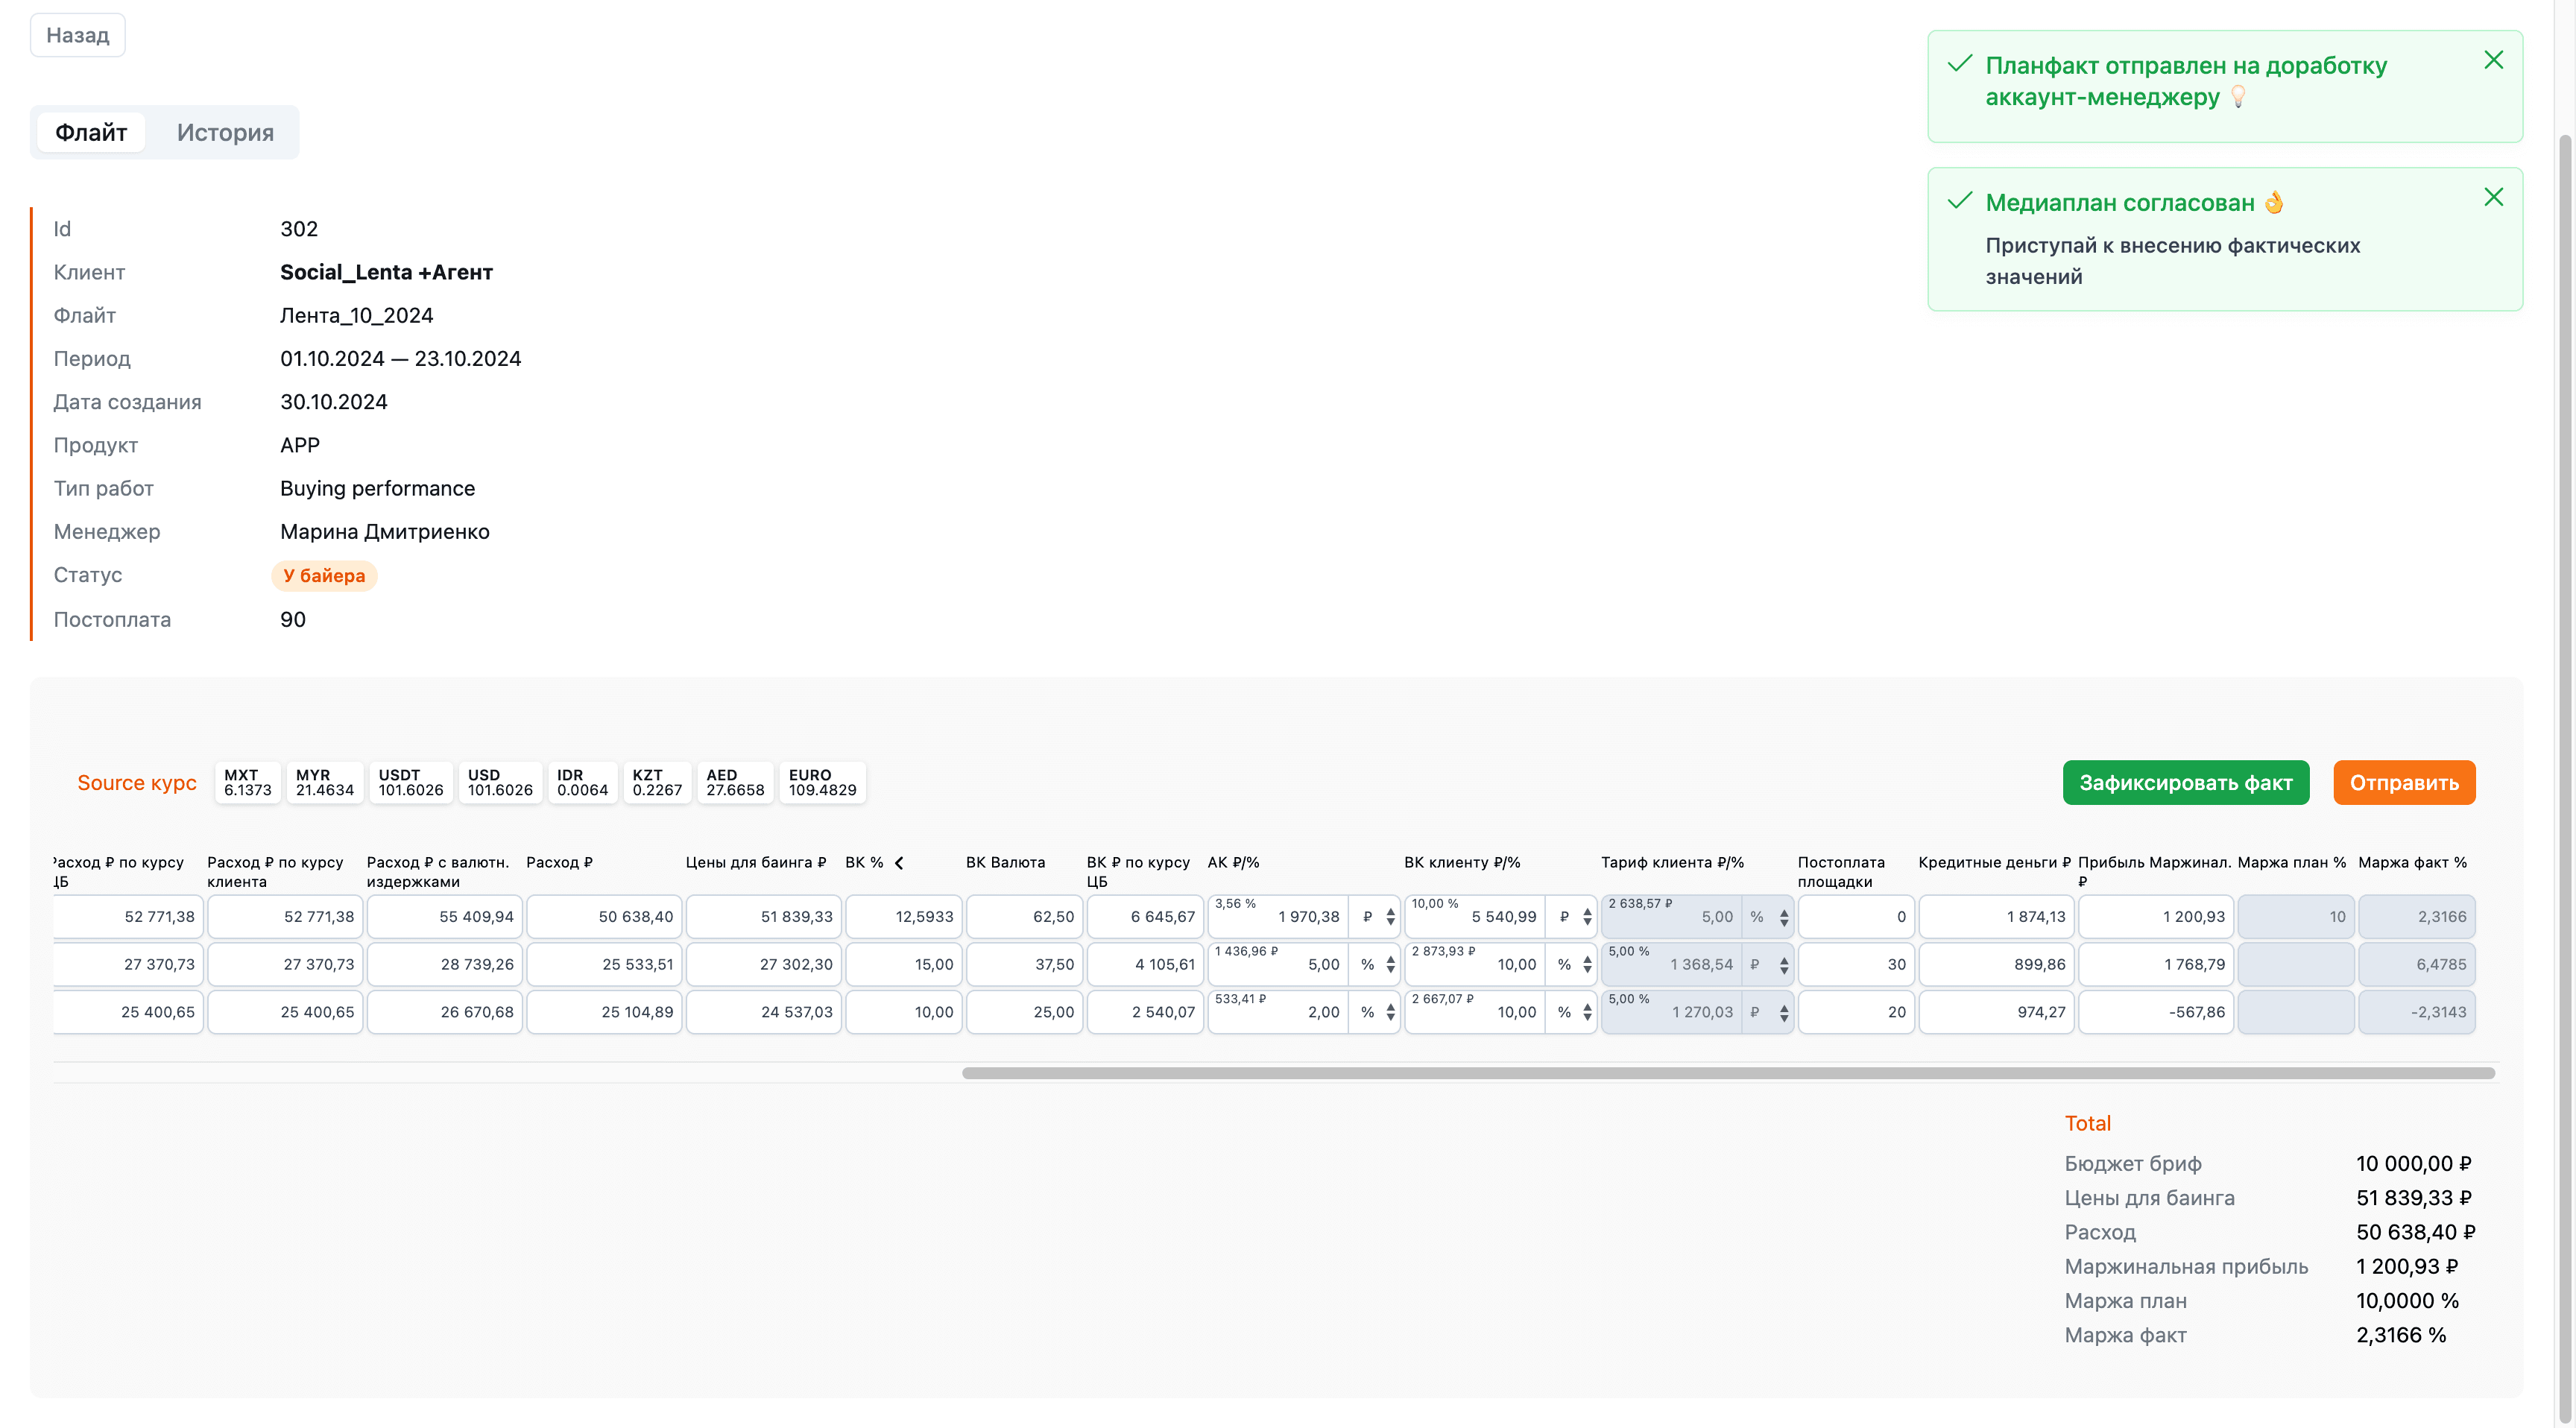The image size is (2576, 1428).
Task: Edit ВК клиенту field with value 5 540,99
Action: click(x=1476, y=917)
